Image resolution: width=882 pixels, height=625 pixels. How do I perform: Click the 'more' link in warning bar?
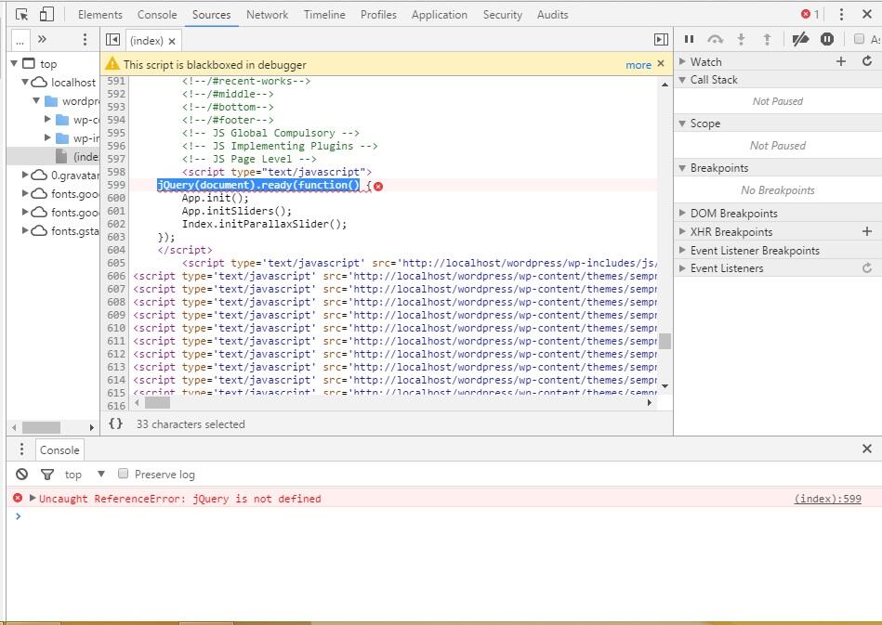tap(638, 65)
